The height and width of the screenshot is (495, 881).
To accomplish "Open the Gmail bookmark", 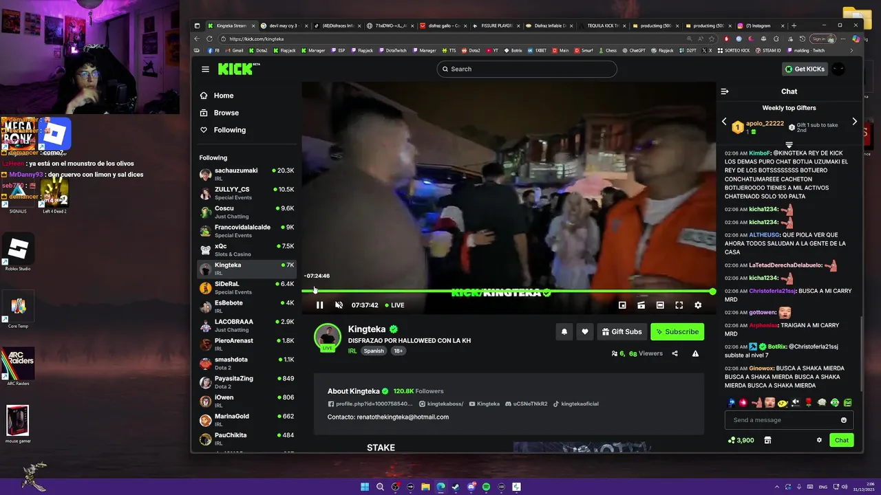I will coord(233,50).
